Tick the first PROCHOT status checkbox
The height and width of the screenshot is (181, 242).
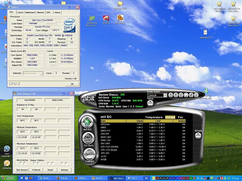[x=21, y=163]
